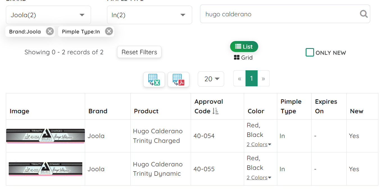Enable the ONLY NEW checkbox
Viewport: 384px width, 194px height.
pos(310,53)
